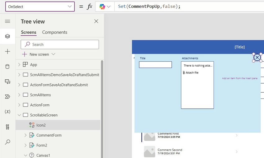The image size is (264, 158).
Task: Click the Comment First image thumbnail
Action: [149, 136]
